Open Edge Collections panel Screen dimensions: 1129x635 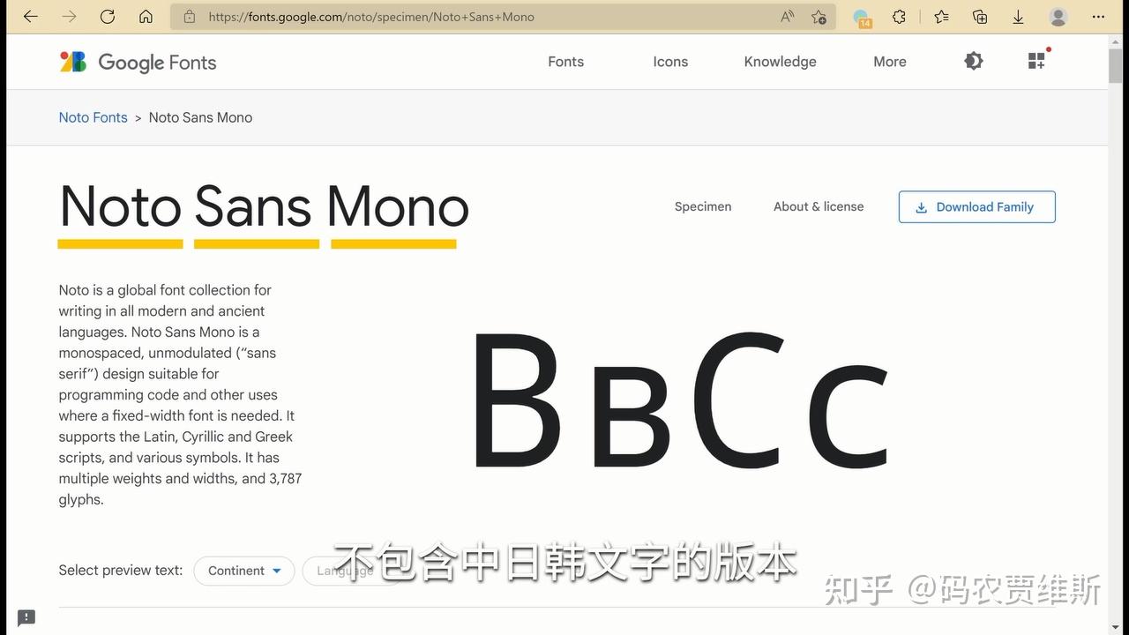(980, 17)
